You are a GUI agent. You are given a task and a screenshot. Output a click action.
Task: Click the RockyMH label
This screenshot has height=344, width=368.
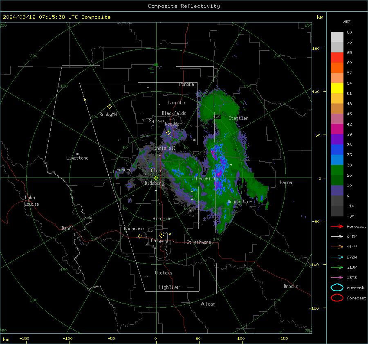click(108, 115)
